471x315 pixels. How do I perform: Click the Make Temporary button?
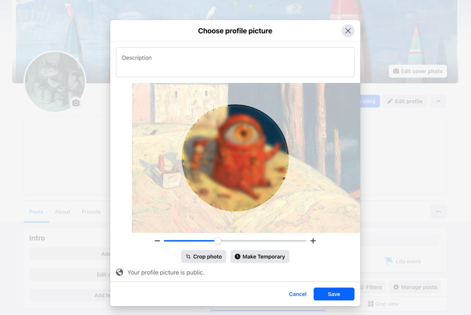tap(260, 257)
